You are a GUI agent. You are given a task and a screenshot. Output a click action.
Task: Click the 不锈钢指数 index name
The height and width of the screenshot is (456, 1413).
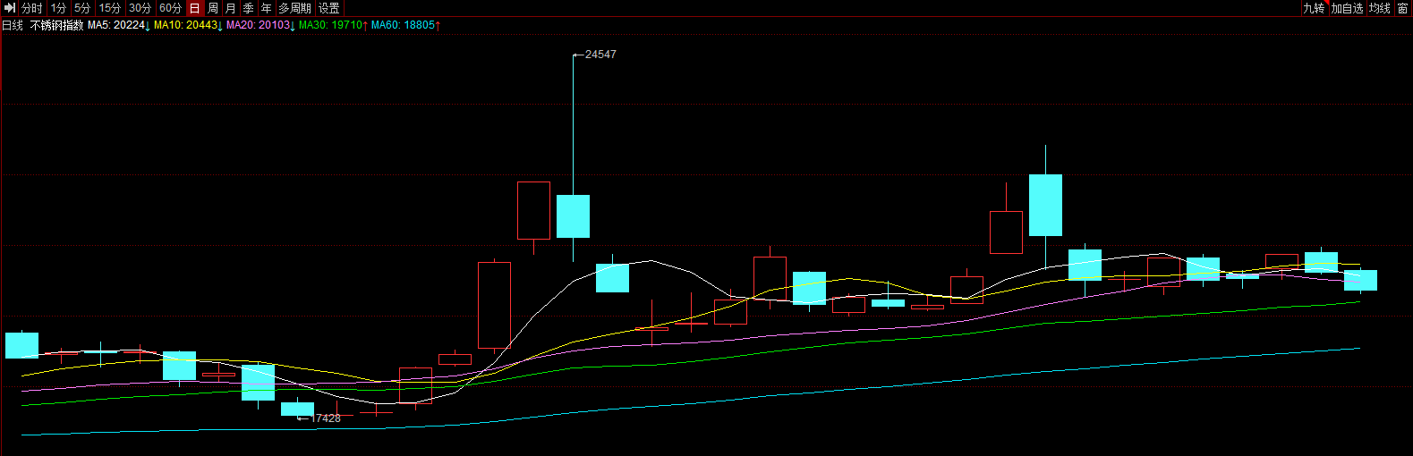click(57, 25)
